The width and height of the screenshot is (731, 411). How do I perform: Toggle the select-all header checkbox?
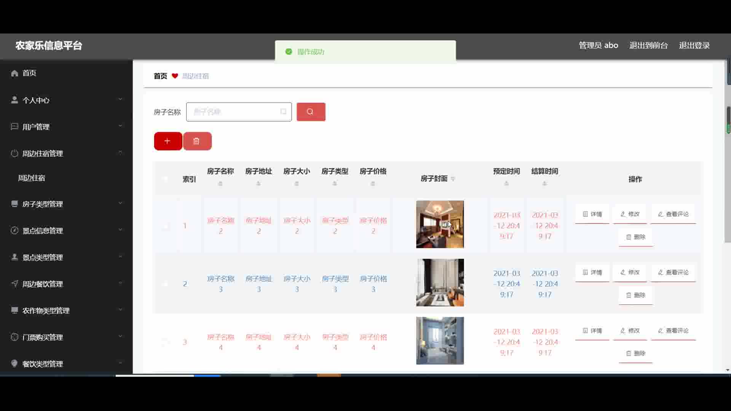coord(165,179)
